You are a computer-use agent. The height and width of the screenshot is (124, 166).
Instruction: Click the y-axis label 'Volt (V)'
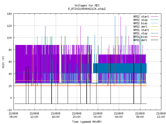coord(3,62)
